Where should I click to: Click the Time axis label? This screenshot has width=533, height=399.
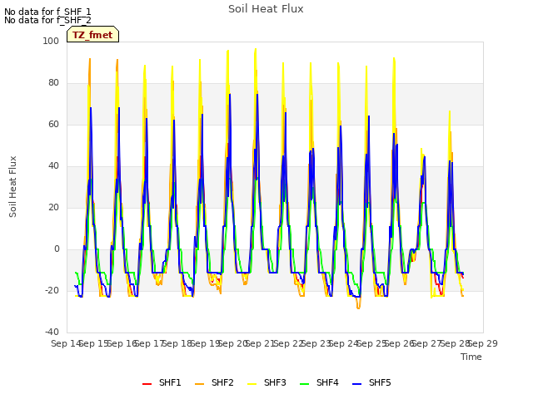(471, 357)
